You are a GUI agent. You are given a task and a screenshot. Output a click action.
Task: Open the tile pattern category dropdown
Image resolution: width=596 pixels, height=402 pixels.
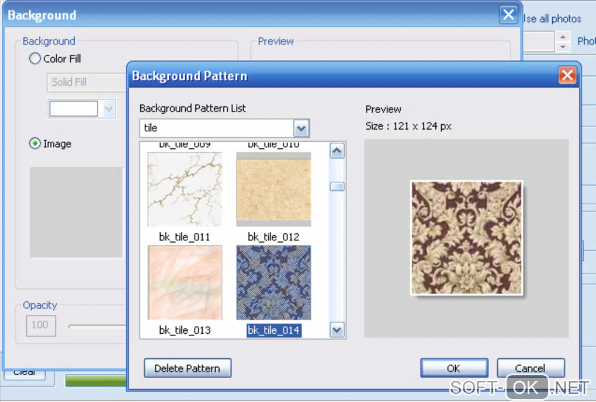pyautogui.click(x=301, y=128)
